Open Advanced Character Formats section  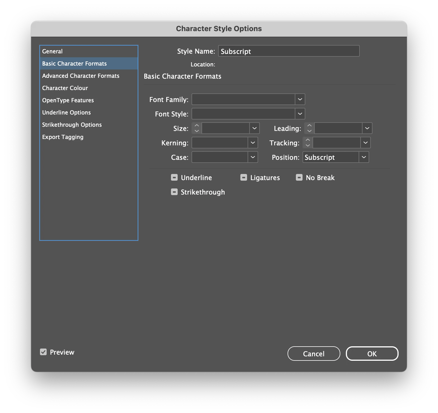click(x=89, y=76)
